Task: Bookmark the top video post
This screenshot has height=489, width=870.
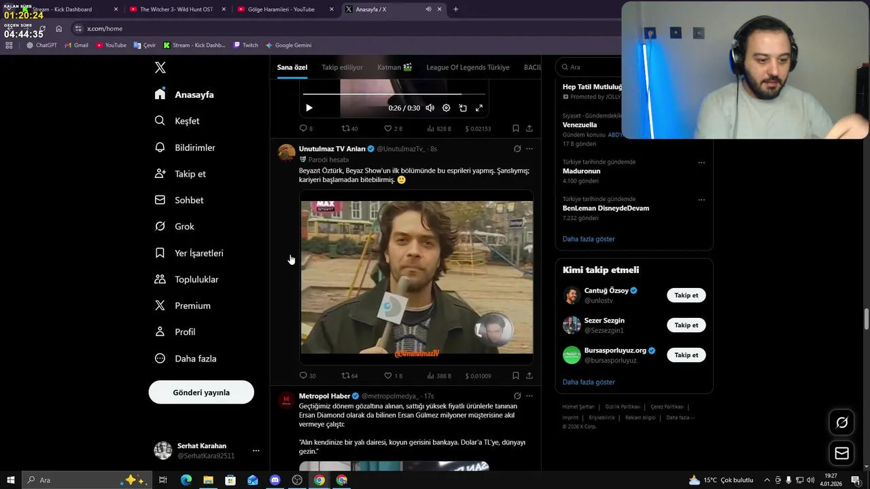Action: 515,128
